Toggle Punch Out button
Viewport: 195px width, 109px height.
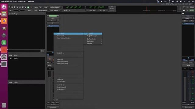(46, 7)
